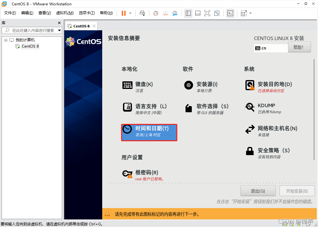Open the library search filter dropdown

59,30
